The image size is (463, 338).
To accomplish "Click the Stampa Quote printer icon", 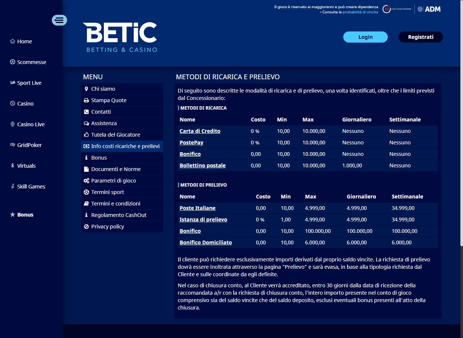I will click(86, 100).
